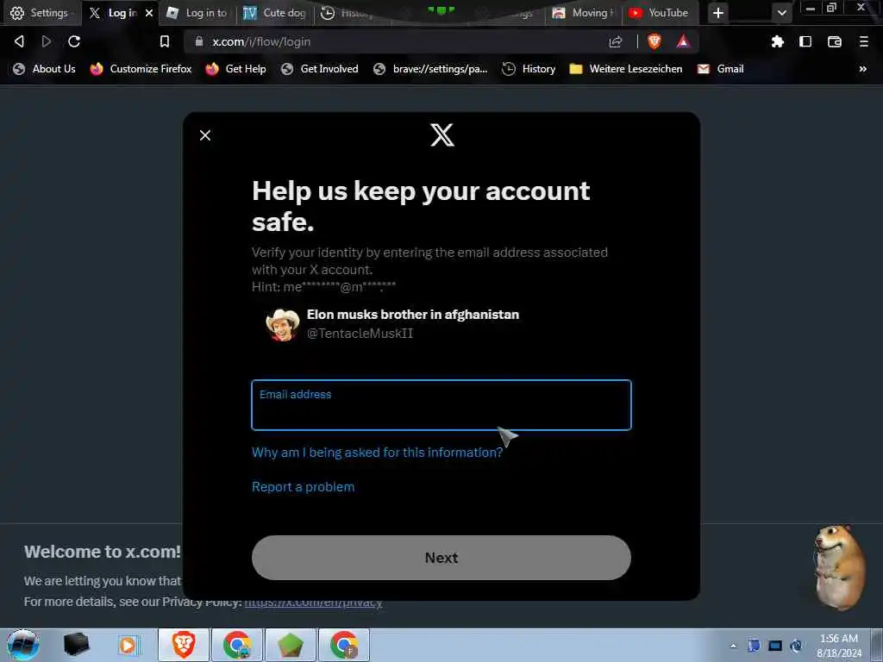Open Brave browser from the taskbar
This screenshot has width=883, height=662.
pyautogui.click(x=183, y=645)
